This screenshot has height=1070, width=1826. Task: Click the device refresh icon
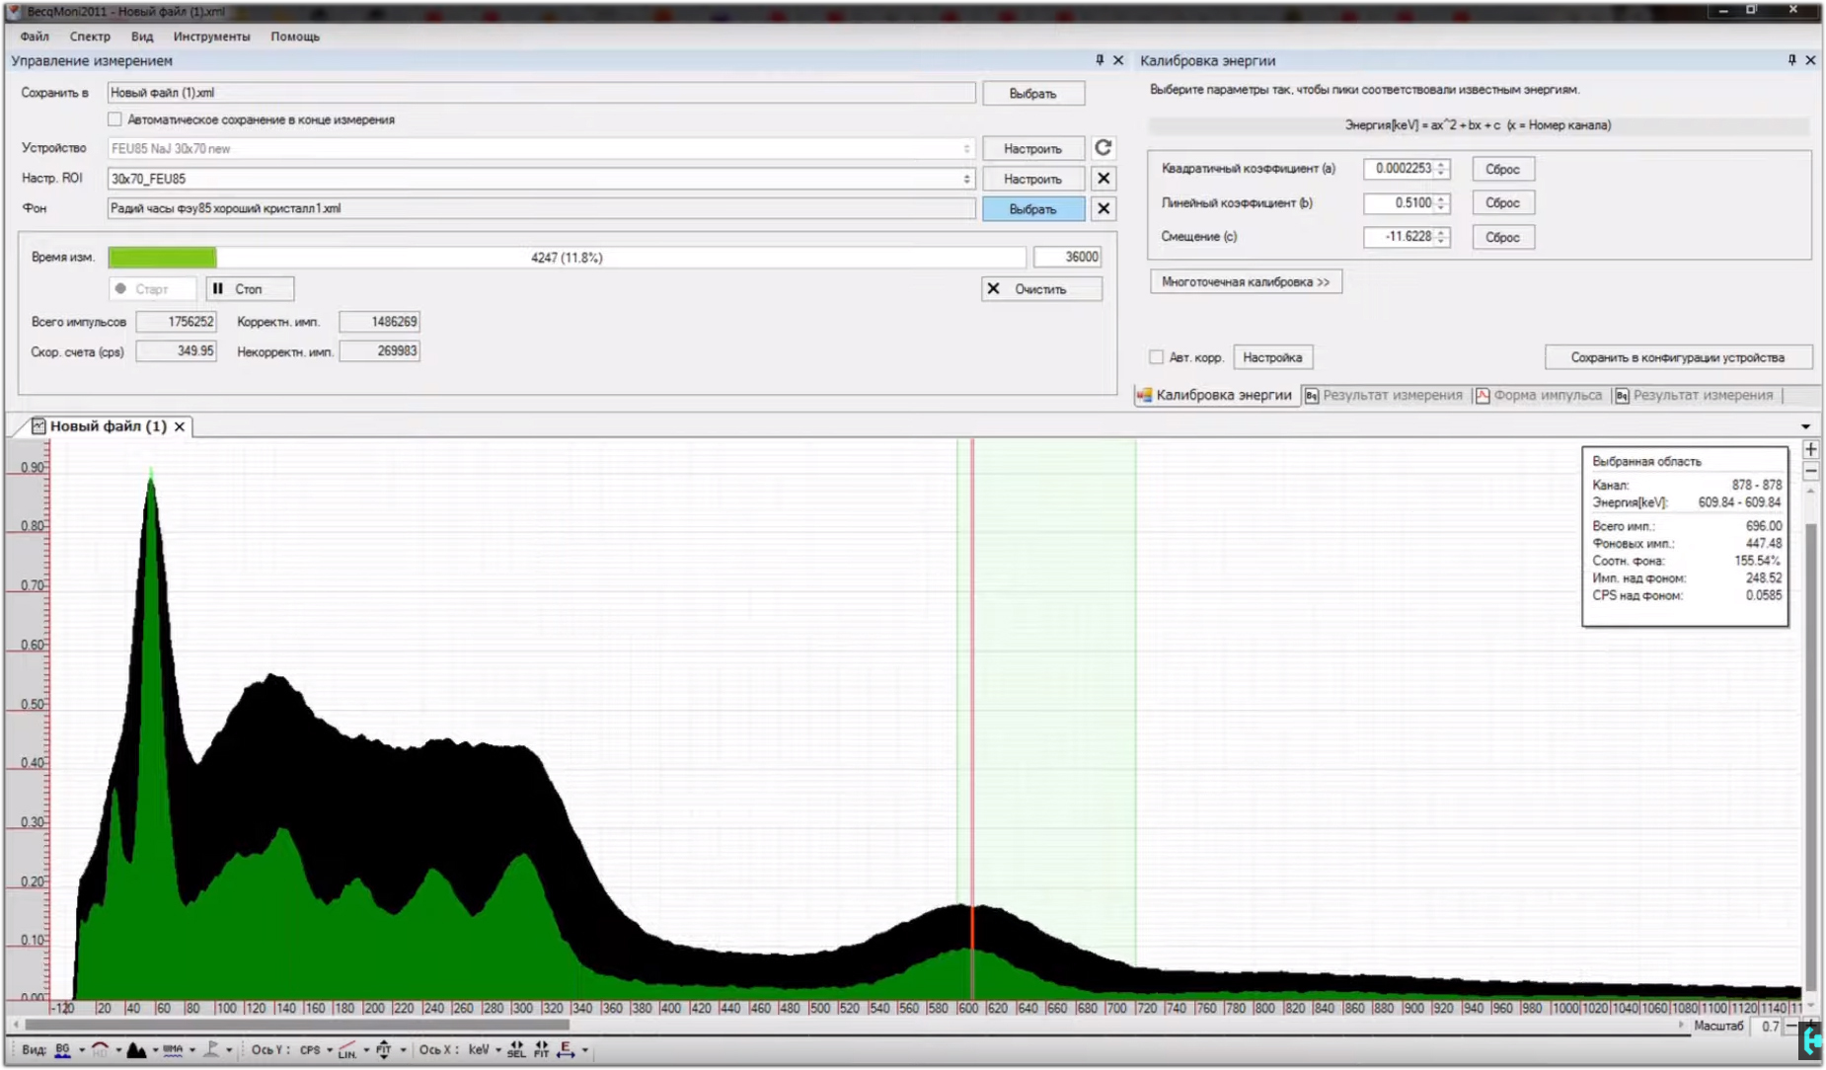coord(1103,148)
